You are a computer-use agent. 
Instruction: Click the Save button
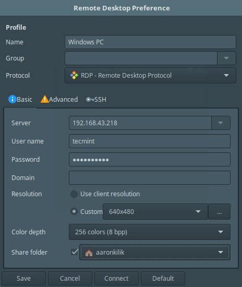pos(23,279)
